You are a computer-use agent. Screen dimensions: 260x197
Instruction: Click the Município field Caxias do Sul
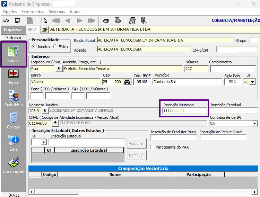point(187,82)
